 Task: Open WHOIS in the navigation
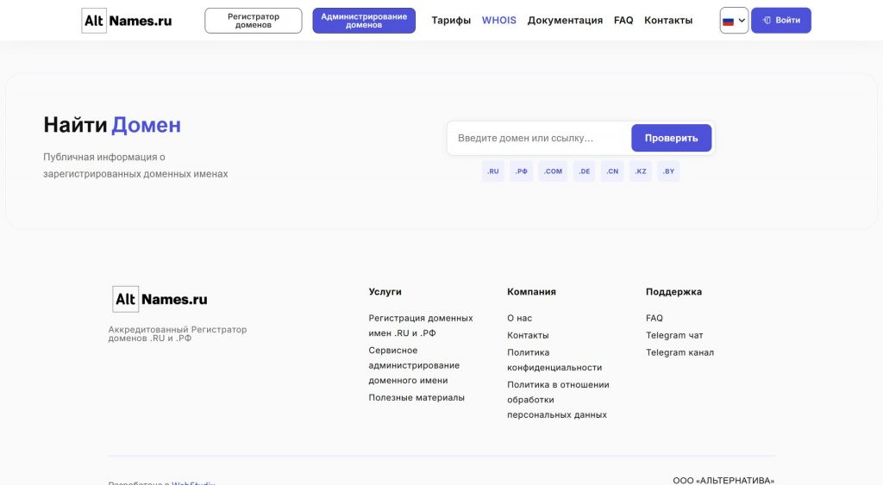click(x=499, y=21)
